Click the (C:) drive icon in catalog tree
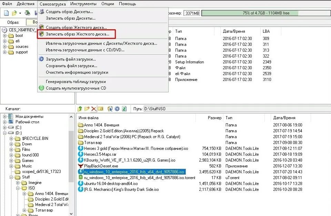The image size is (331, 216). 11,127
